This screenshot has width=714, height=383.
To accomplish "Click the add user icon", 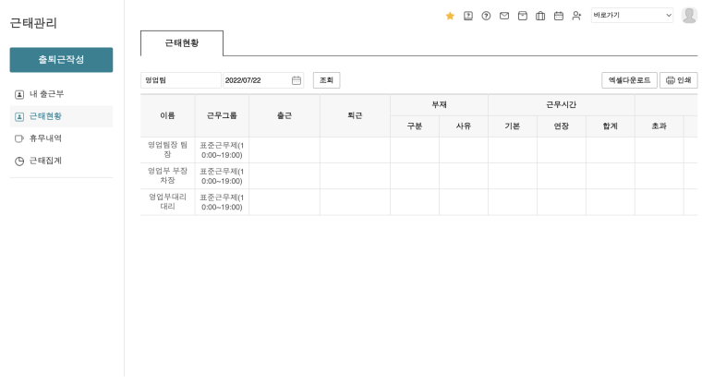I will [x=576, y=16].
